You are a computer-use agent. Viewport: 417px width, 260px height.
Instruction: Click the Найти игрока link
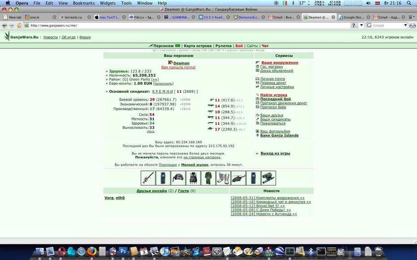274,95
